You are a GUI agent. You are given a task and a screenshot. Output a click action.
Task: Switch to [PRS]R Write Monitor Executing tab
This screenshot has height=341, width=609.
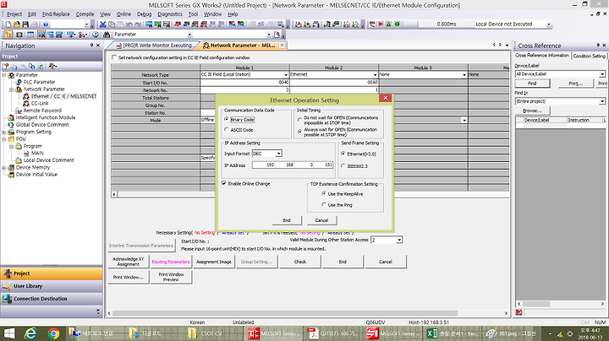154,46
